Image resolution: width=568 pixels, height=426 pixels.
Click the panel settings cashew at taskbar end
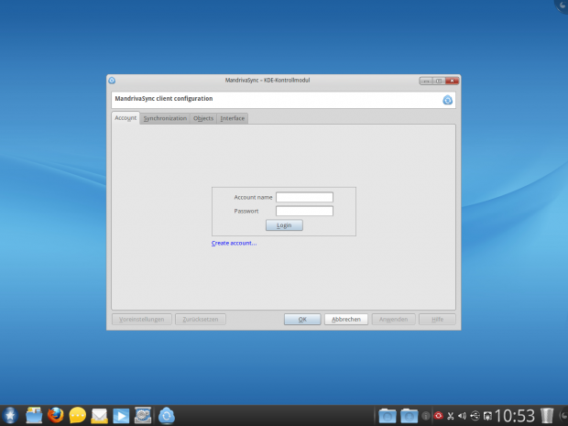(563, 416)
